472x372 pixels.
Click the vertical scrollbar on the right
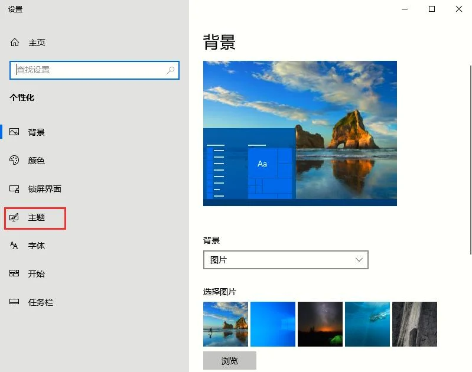tap(470, 159)
